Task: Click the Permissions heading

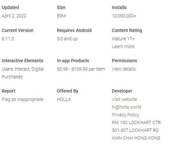Action: point(124,61)
